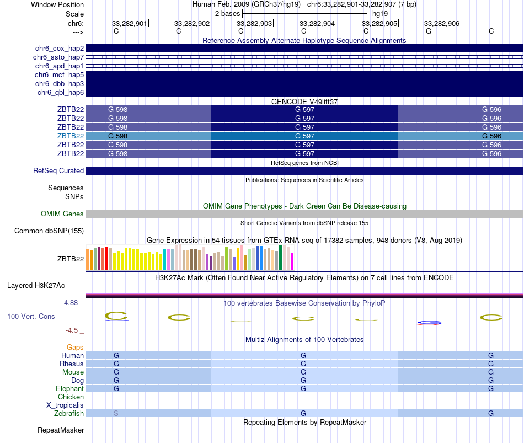Click the gray OMIM Genes bar
This screenshot has width=524, height=443.
click(x=305, y=214)
